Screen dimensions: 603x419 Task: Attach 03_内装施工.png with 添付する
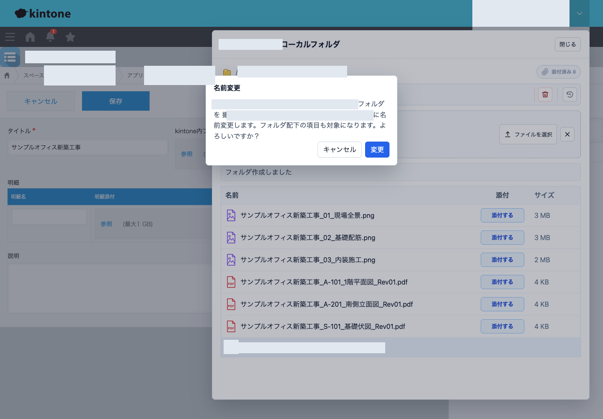point(502,260)
